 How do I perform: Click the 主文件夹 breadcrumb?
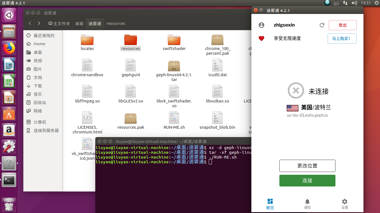pyautogui.click(x=59, y=23)
